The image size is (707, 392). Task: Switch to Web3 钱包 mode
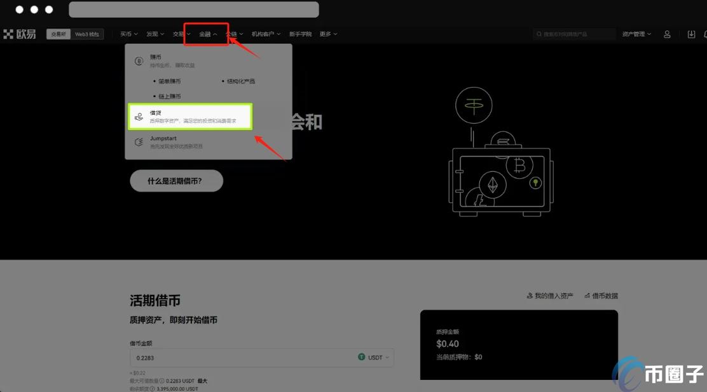pos(87,34)
